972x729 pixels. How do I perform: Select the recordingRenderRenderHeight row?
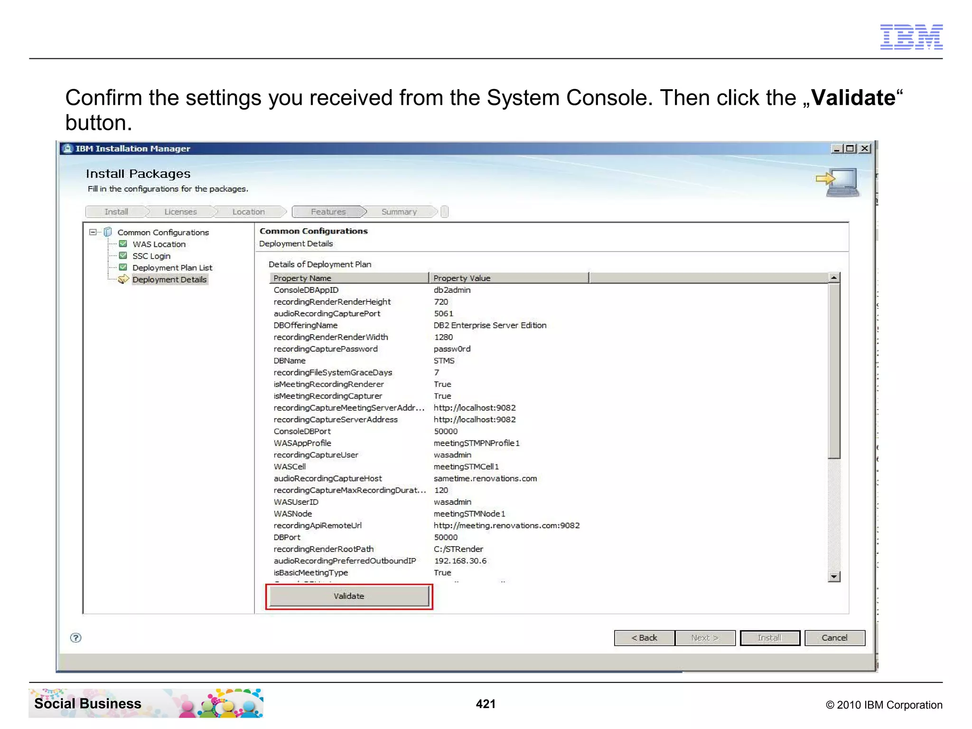(x=548, y=302)
